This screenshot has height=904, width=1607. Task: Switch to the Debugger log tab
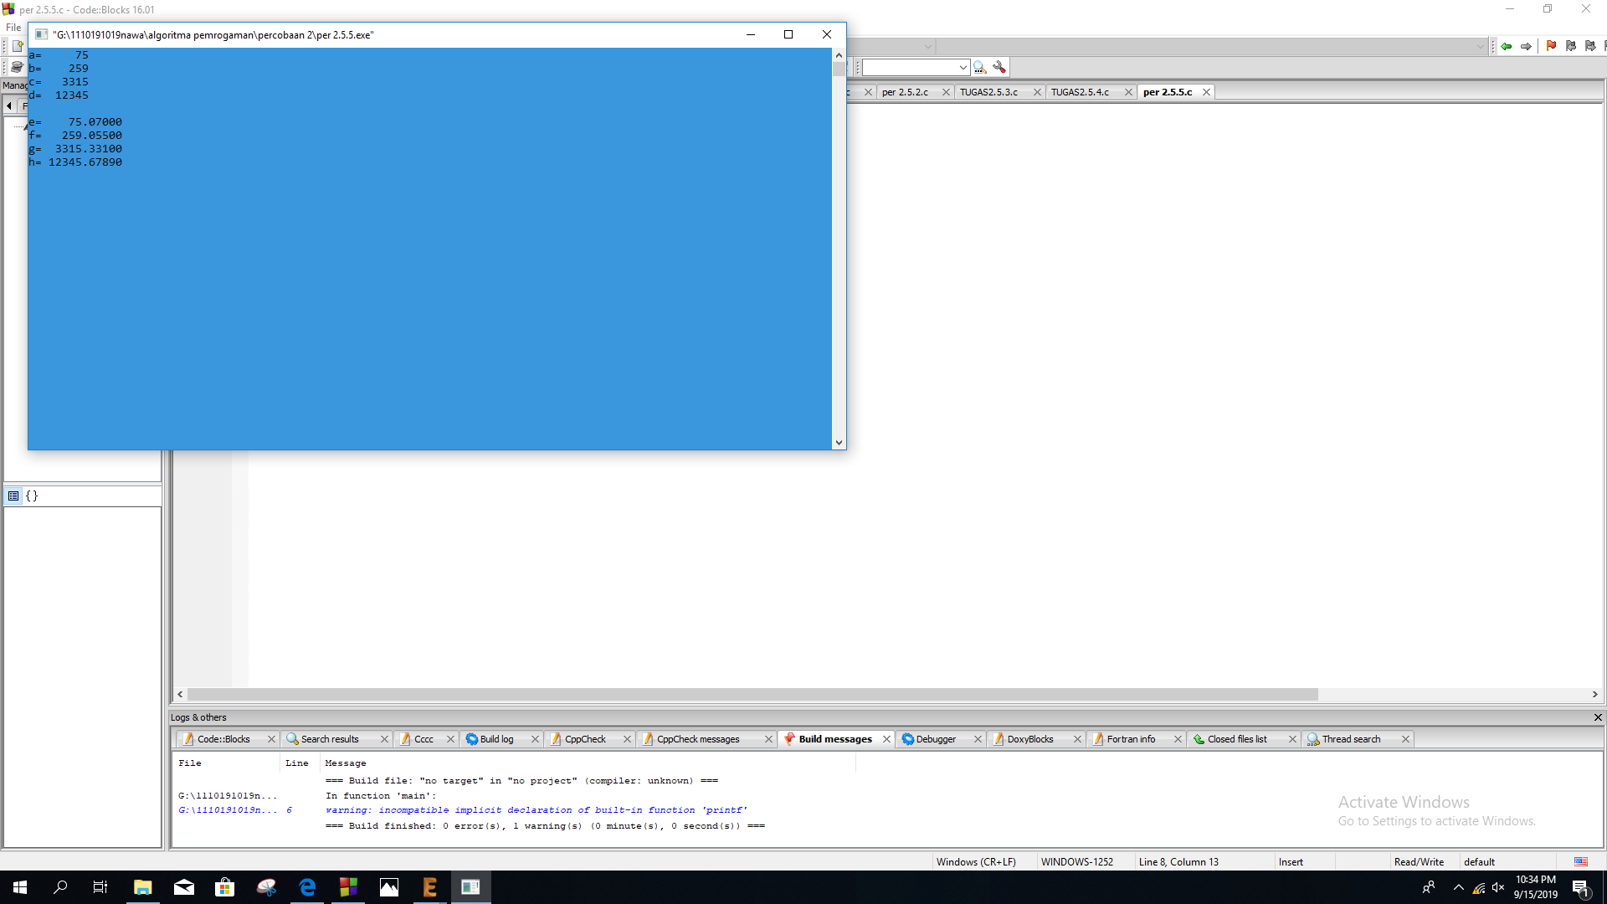936,739
